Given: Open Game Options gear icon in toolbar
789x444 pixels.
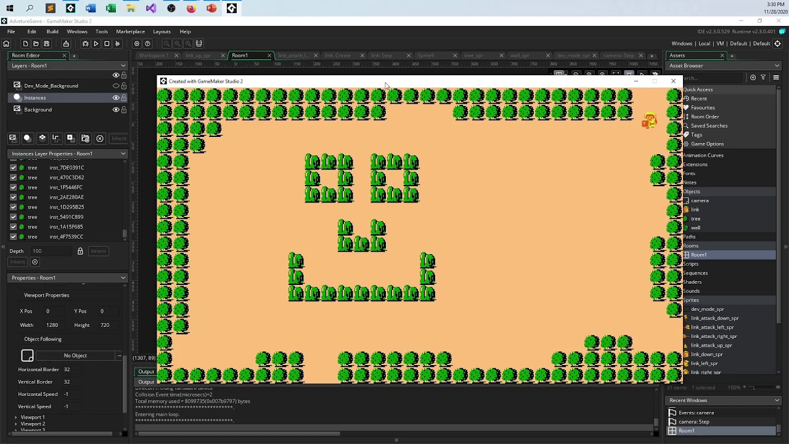Looking at the screenshot, I should click(137, 44).
